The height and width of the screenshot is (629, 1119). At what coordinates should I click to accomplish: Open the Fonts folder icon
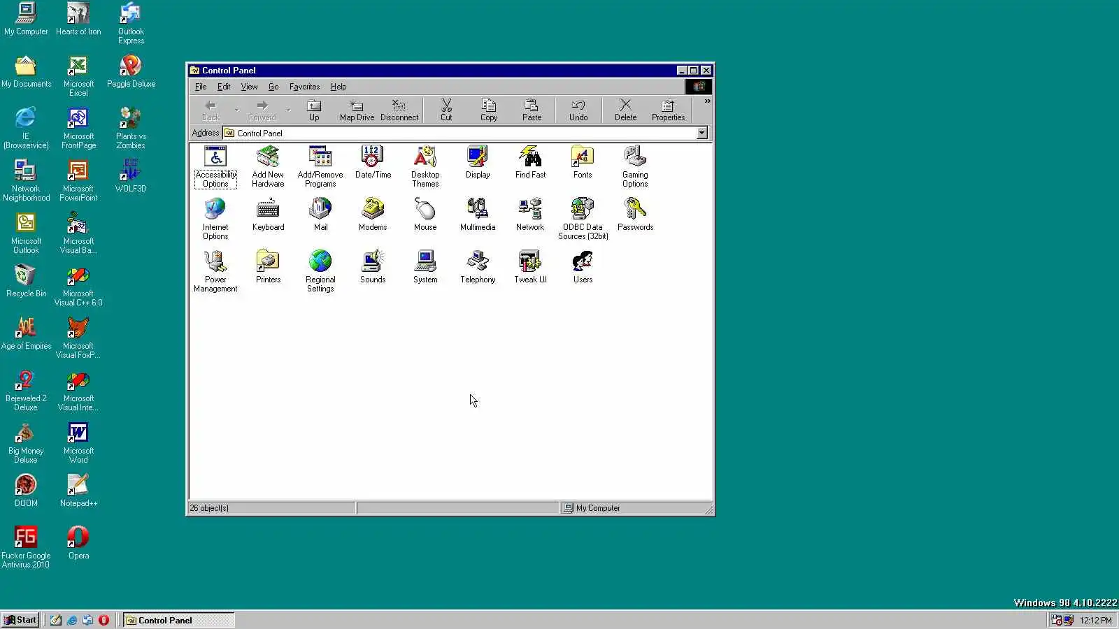583,162
